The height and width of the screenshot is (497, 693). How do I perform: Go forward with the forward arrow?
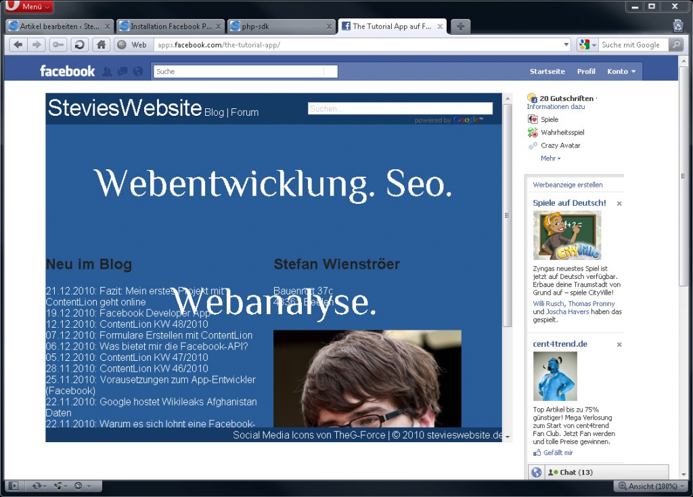click(37, 45)
